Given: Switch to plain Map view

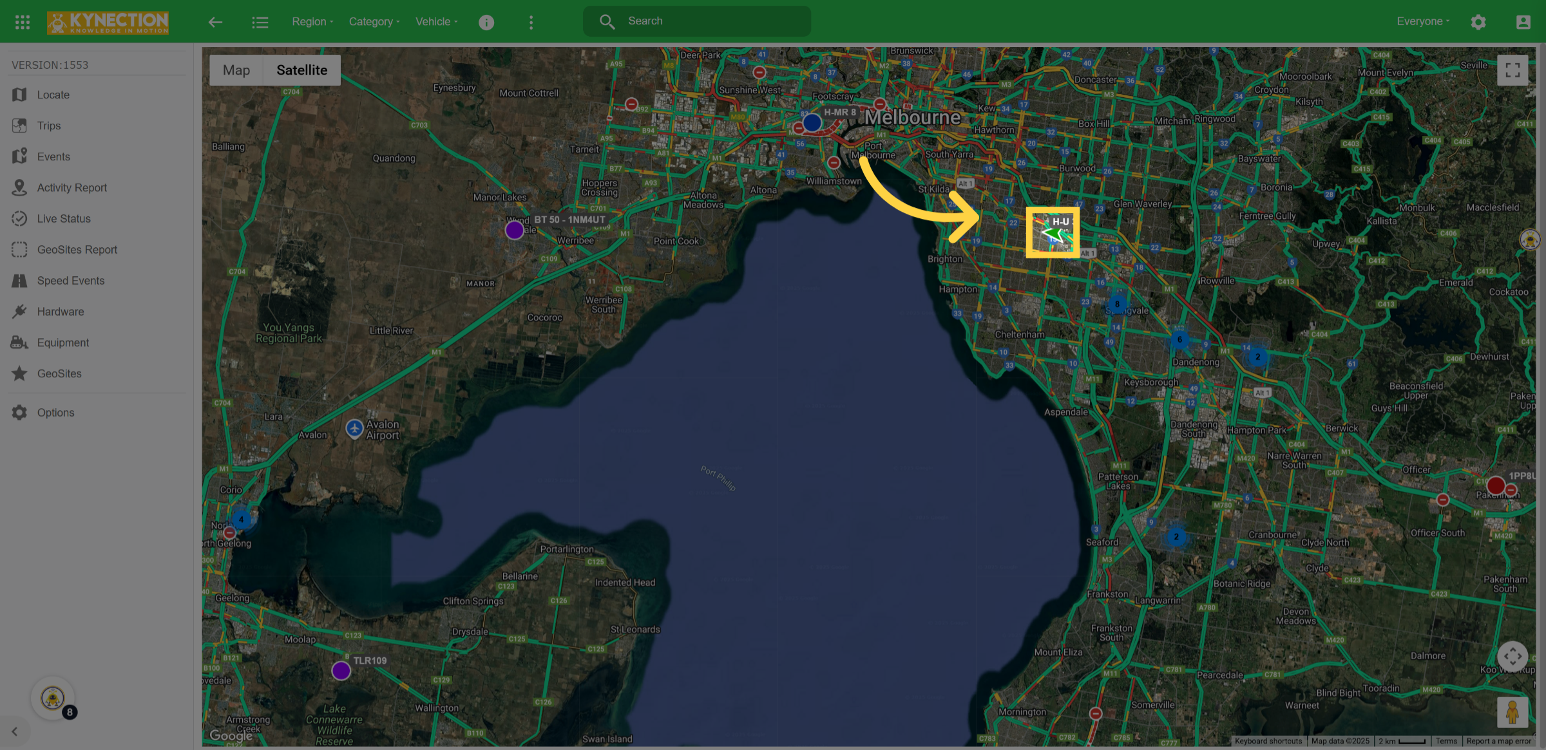Looking at the screenshot, I should (x=236, y=70).
